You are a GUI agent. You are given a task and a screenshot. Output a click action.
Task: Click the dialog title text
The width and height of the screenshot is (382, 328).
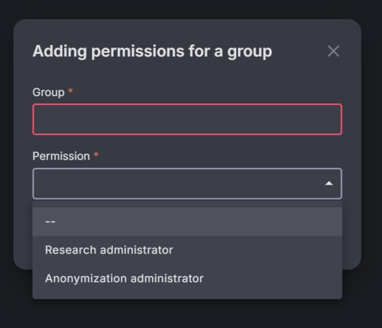point(152,51)
